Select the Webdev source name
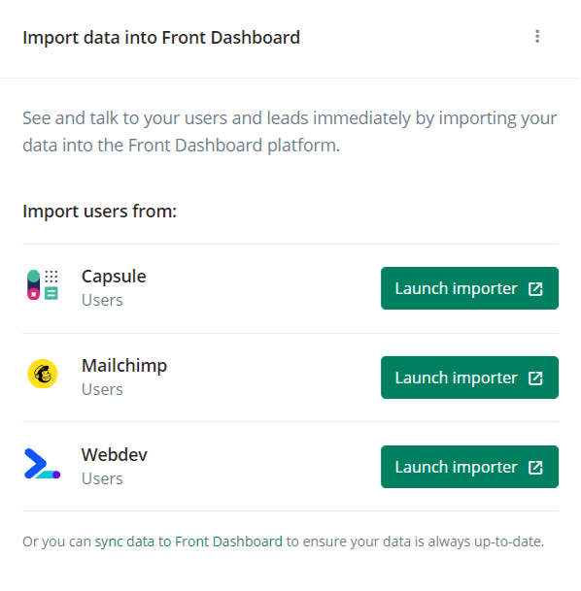The width and height of the screenshot is (581, 591). click(x=115, y=455)
